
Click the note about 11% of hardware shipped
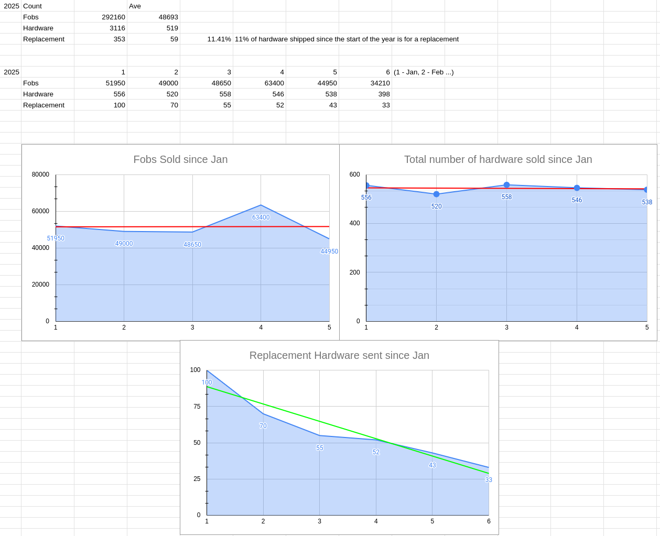(347, 39)
